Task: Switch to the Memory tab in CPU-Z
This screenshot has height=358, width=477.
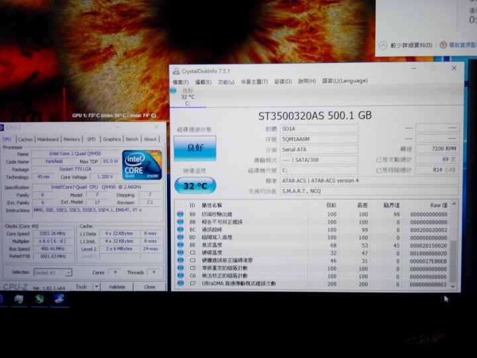Action: click(72, 139)
